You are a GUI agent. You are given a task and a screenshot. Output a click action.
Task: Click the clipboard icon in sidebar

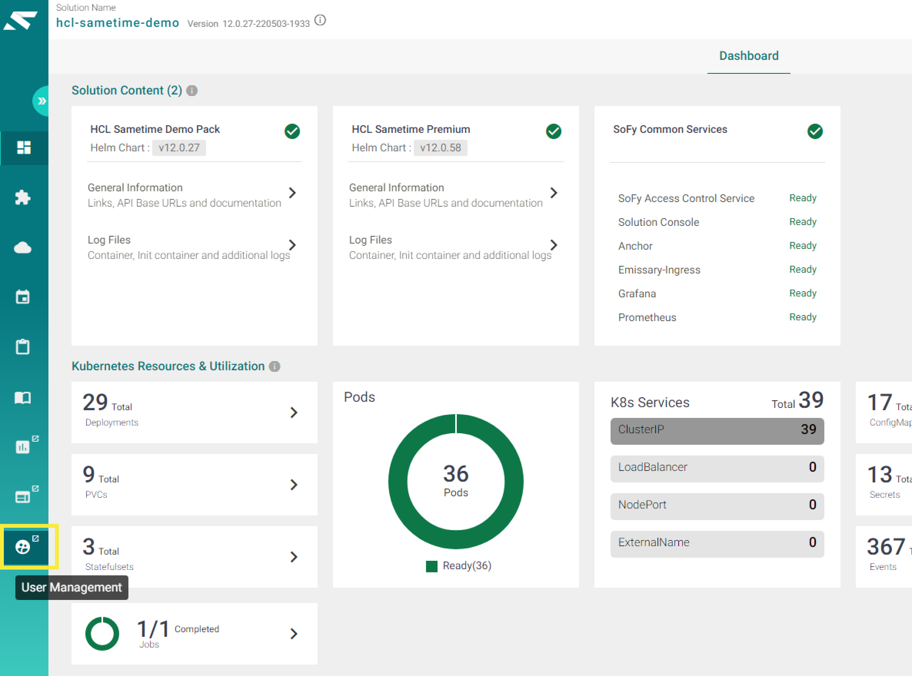pos(23,347)
